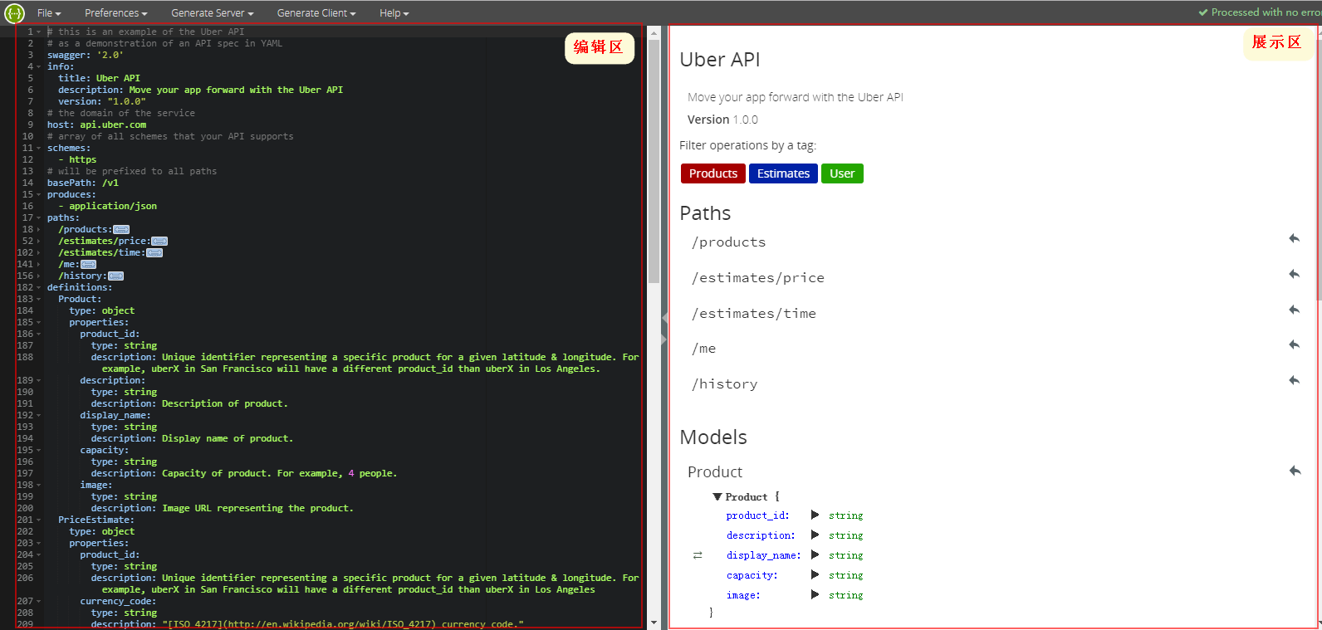Expand the product_id property triangle
The image size is (1322, 630).
pos(815,515)
